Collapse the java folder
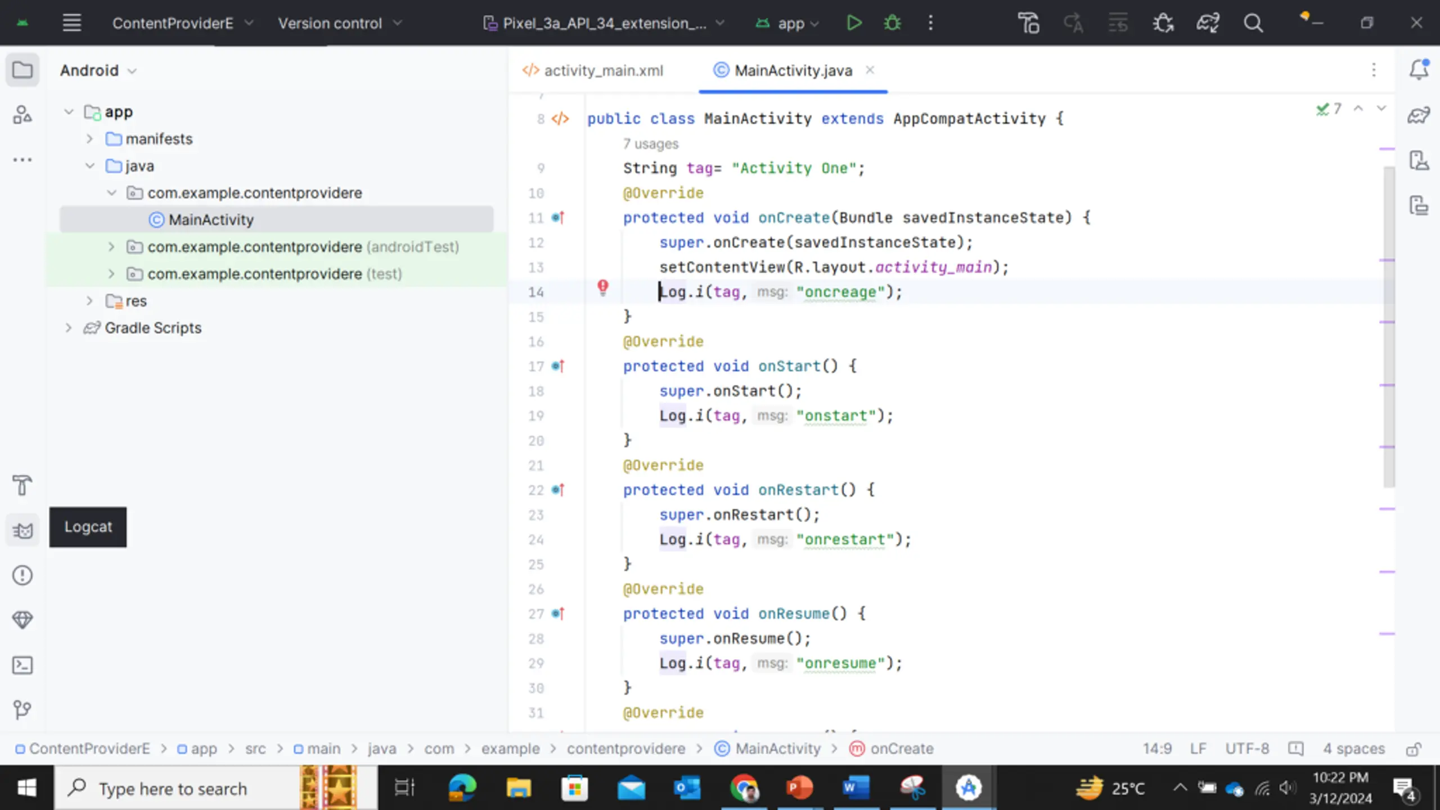This screenshot has height=810, width=1440. [89, 166]
